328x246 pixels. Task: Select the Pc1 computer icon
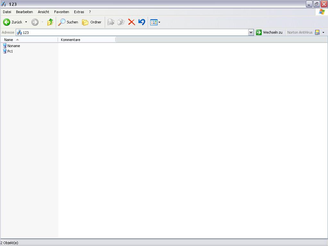click(4, 51)
